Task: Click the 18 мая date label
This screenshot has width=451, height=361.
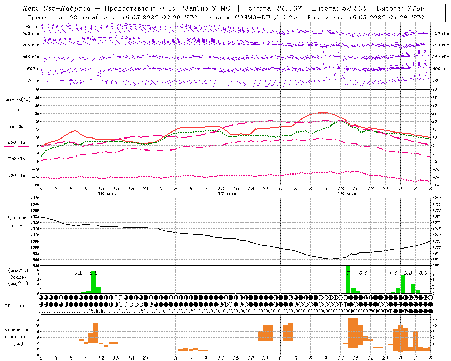Action: click(347, 194)
